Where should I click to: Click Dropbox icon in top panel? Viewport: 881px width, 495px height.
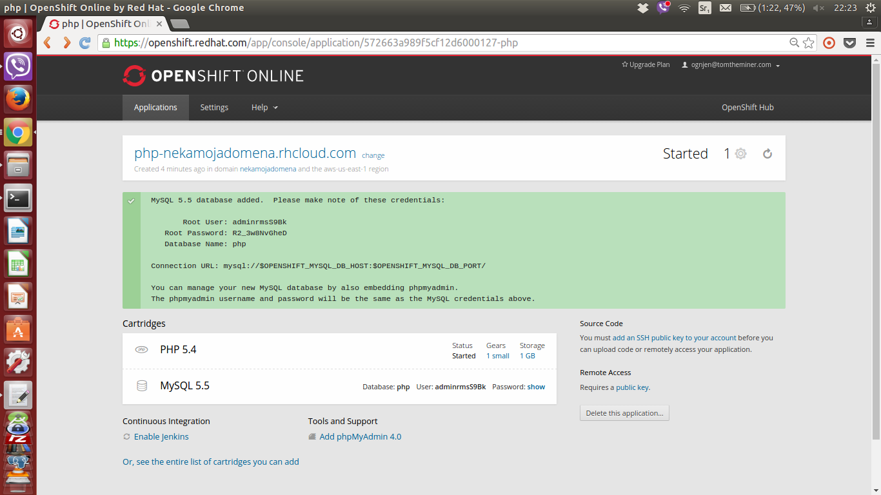(x=642, y=8)
